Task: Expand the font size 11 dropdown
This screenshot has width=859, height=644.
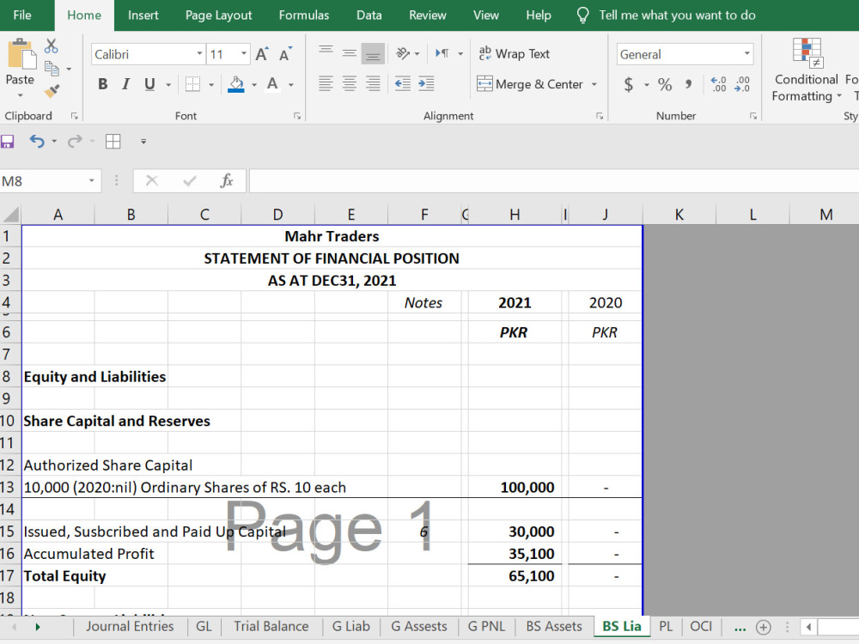Action: 241,53
